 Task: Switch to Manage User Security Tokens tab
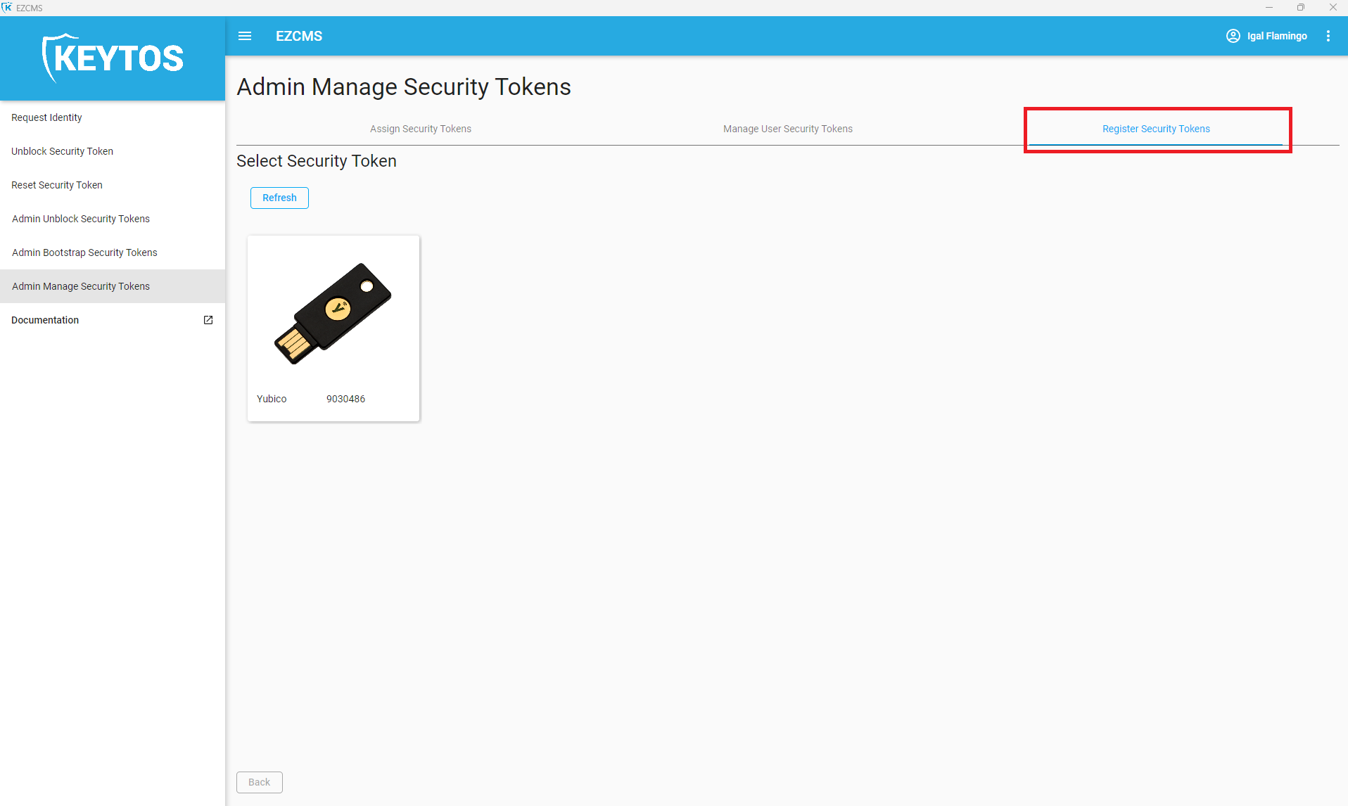point(788,129)
